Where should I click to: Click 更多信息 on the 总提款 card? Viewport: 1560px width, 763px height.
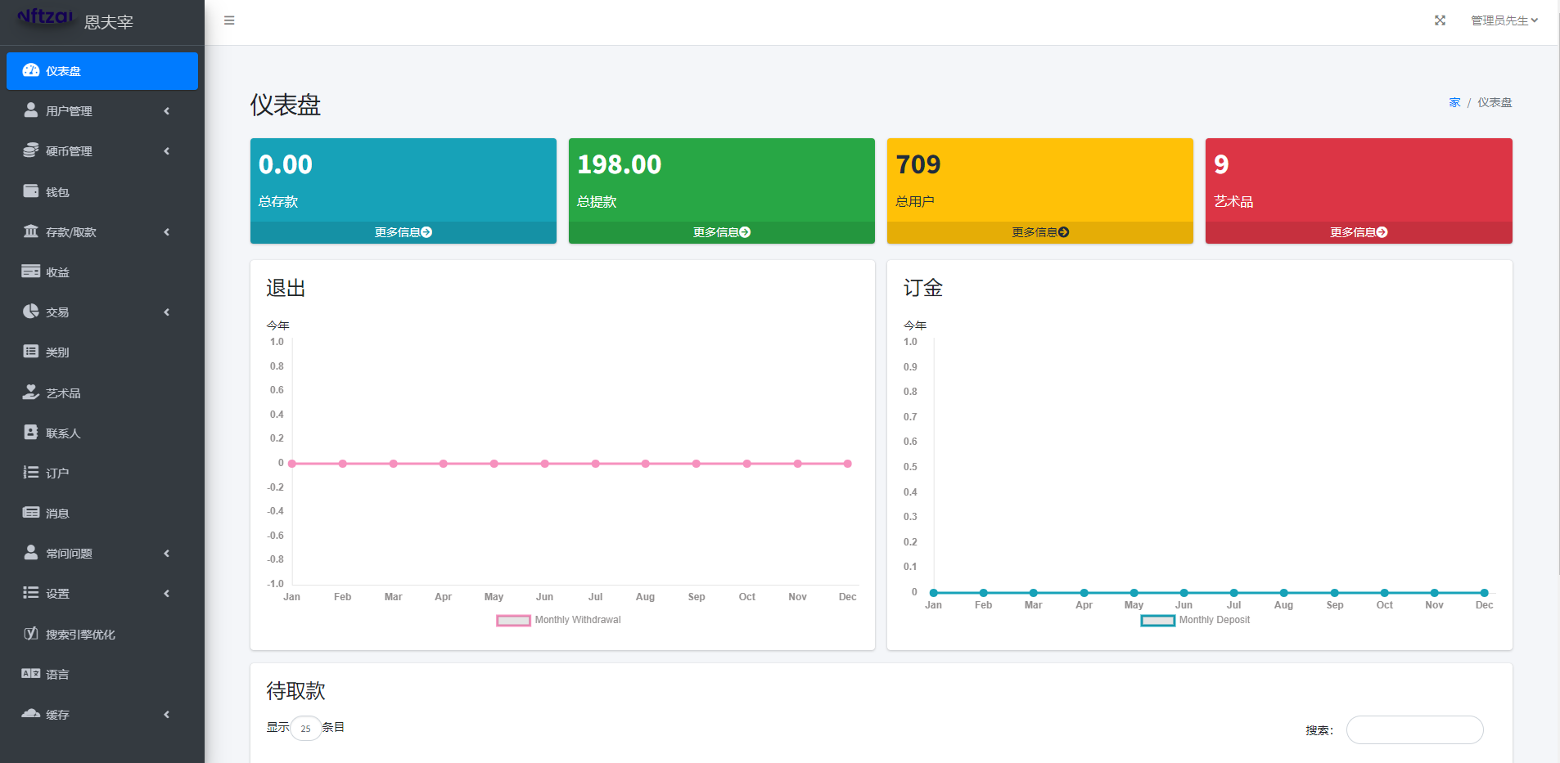coord(721,232)
